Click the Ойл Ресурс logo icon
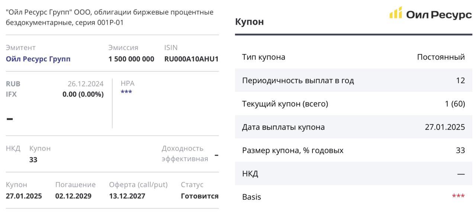 coord(396,13)
